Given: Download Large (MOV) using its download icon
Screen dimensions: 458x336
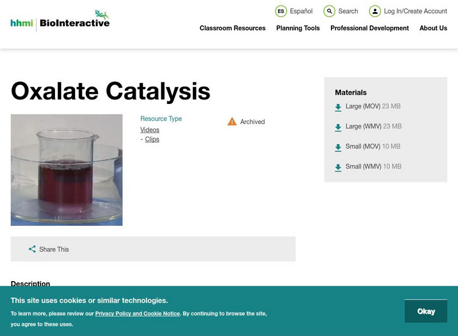Looking at the screenshot, I should tap(338, 106).
